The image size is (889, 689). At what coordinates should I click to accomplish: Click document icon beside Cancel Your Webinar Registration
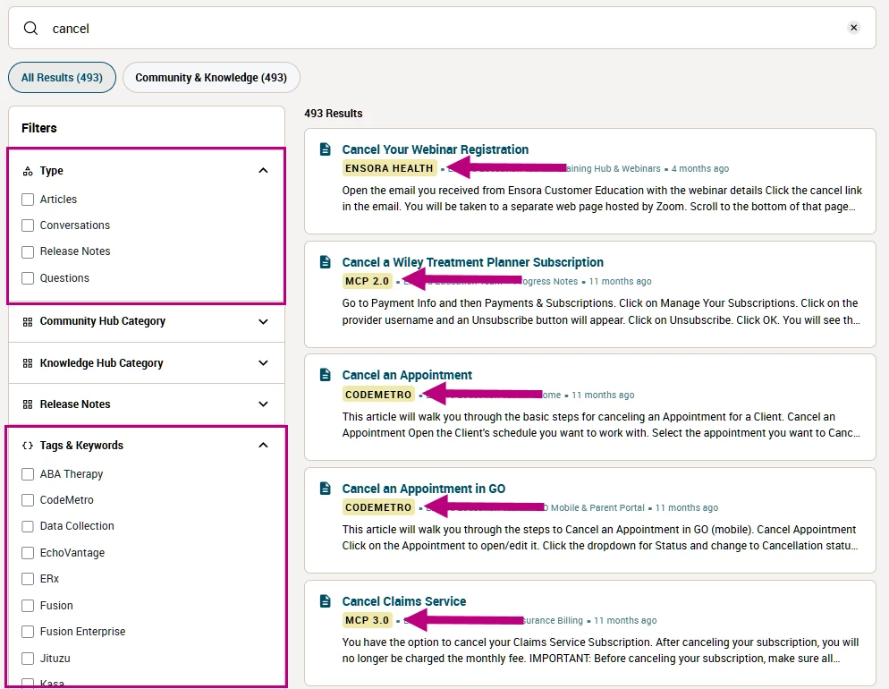coord(325,149)
